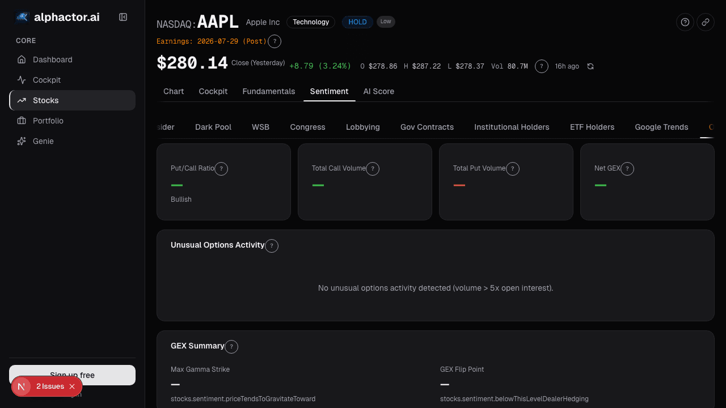Click help icon beside Put/Call Ratio
The height and width of the screenshot is (408, 726).
coord(221,169)
